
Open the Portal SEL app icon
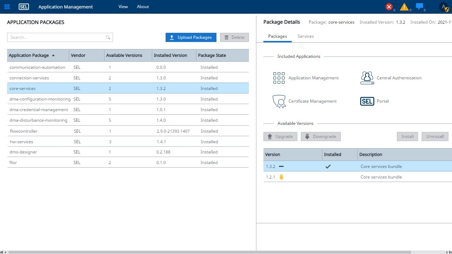click(367, 101)
